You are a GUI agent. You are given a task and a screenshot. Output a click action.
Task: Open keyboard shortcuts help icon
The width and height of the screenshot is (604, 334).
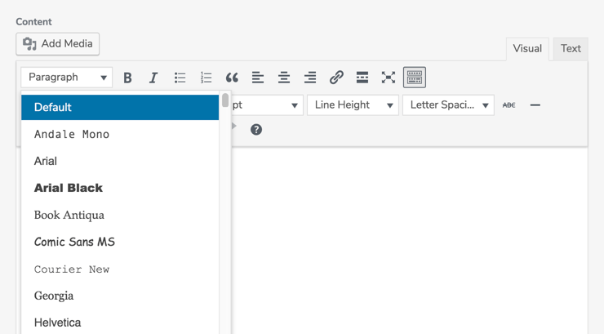click(256, 130)
